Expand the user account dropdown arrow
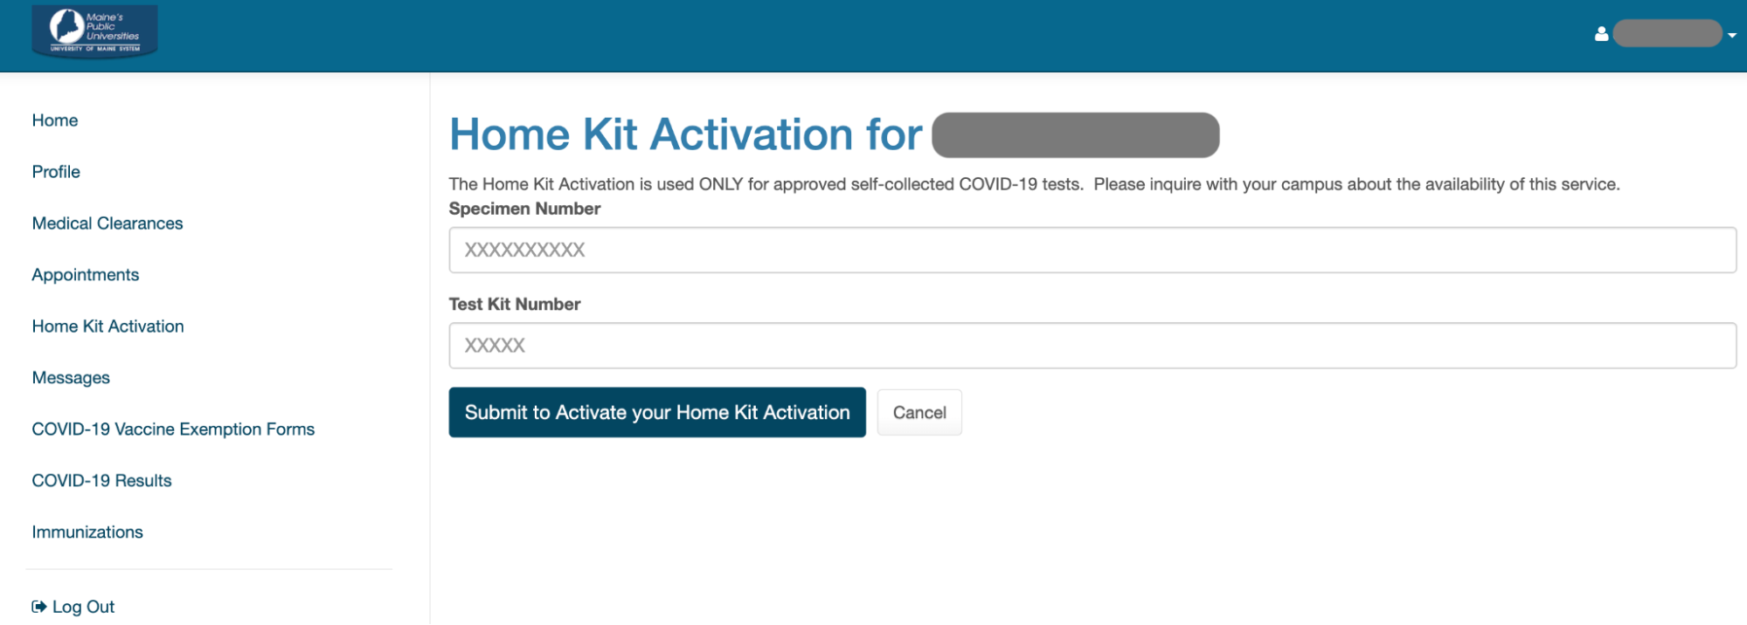This screenshot has width=1747, height=625. pyautogui.click(x=1732, y=36)
